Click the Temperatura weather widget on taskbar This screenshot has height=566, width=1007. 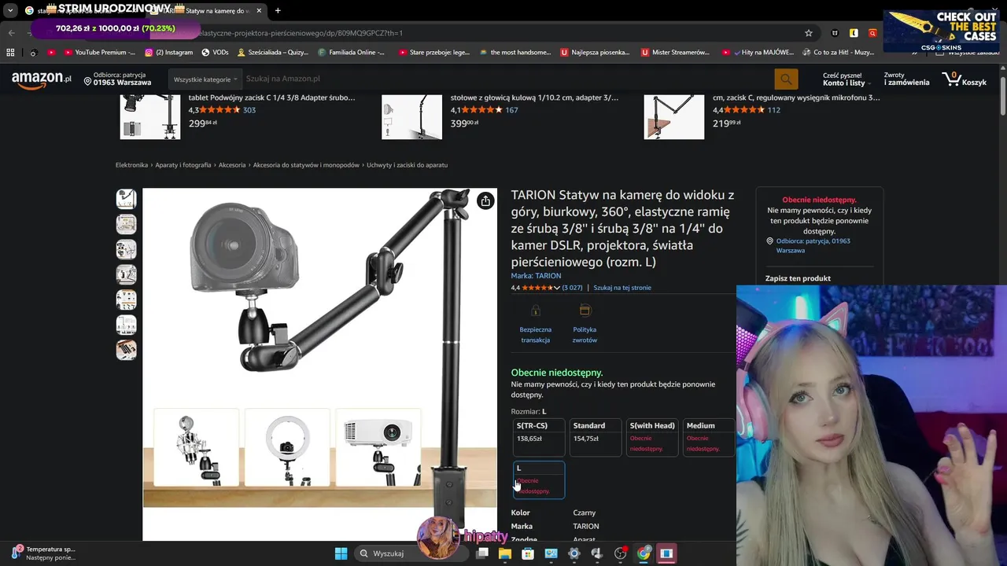[43, 553]
